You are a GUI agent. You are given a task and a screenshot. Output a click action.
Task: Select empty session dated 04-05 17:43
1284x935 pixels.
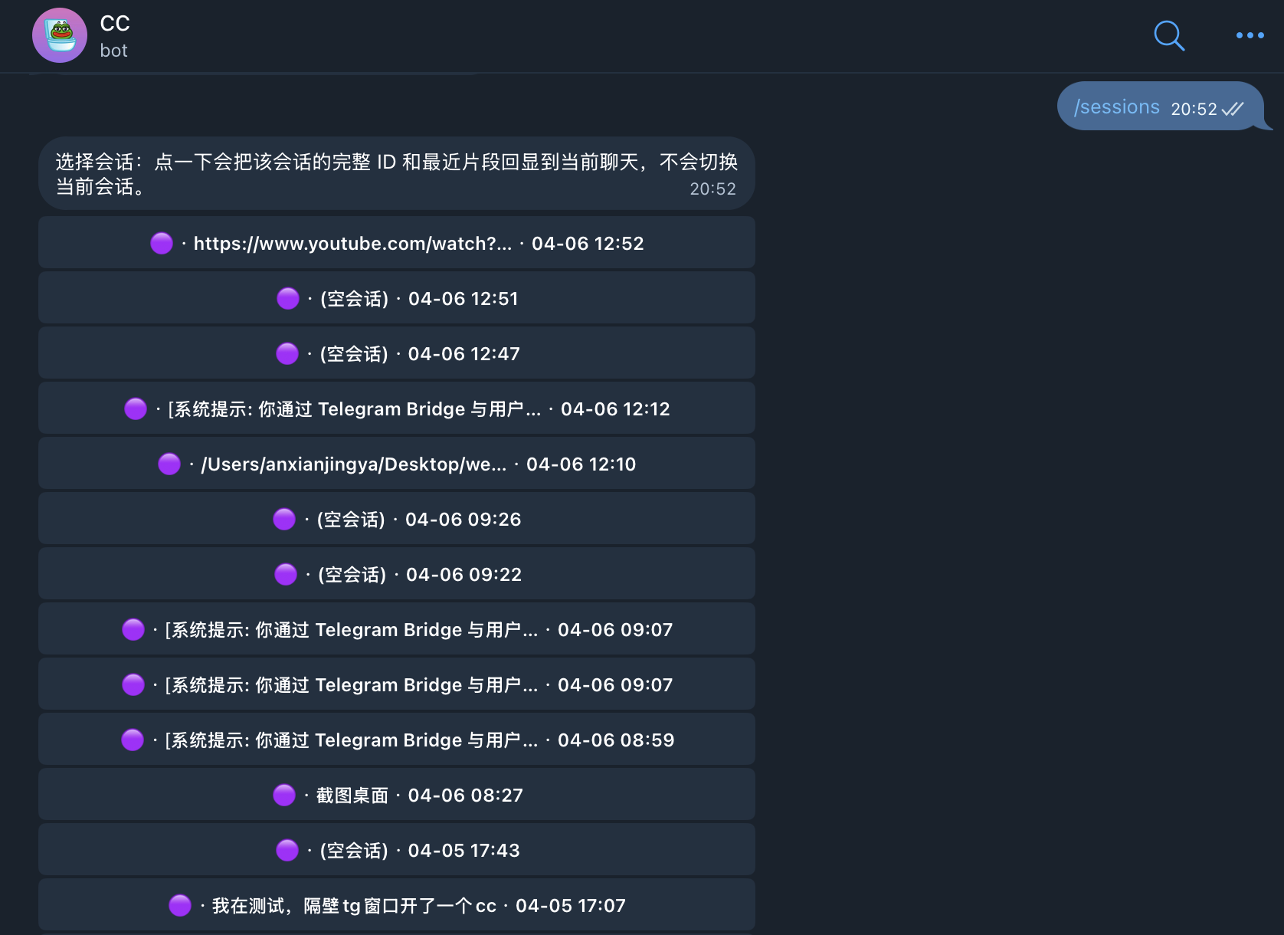(397, 850)
